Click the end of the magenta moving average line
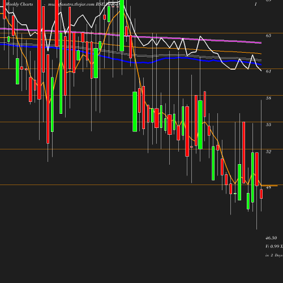This screenshot has height=283, width=283. click(261, 43)
